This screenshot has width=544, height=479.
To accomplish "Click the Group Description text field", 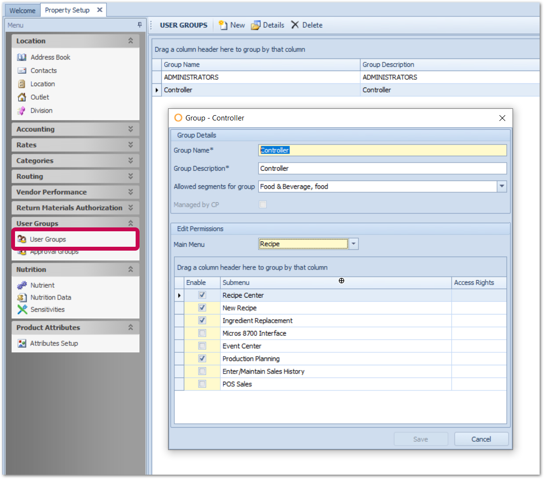I will [x=382, y=168].
